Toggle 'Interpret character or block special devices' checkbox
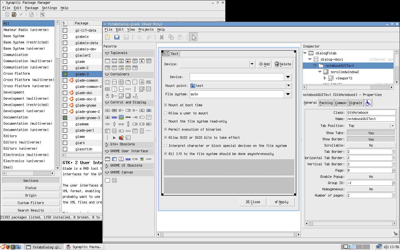 click(x=166, y=146)
